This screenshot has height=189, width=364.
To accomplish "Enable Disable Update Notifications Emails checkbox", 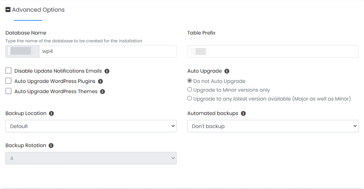I will coord(9,71).
